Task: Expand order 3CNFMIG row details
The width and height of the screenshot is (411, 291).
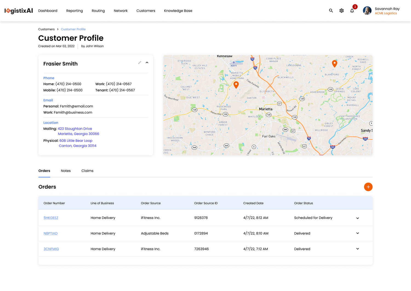Action: click(x=358, y=249)
